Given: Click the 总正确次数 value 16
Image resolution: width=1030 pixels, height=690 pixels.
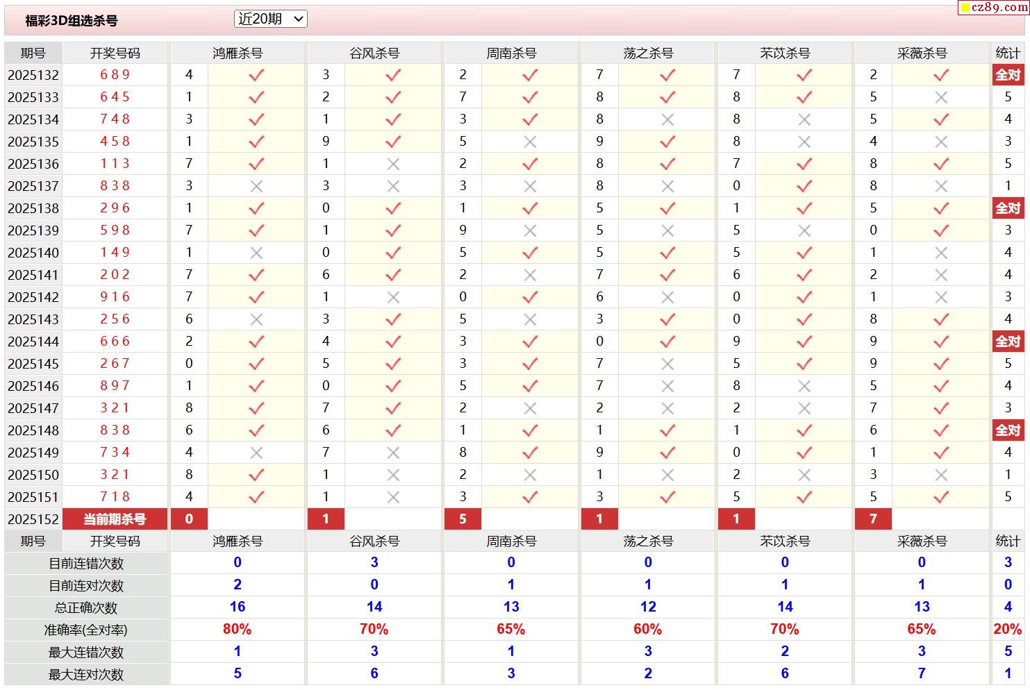Looking at the screenshot, I should tap(238, 607).
